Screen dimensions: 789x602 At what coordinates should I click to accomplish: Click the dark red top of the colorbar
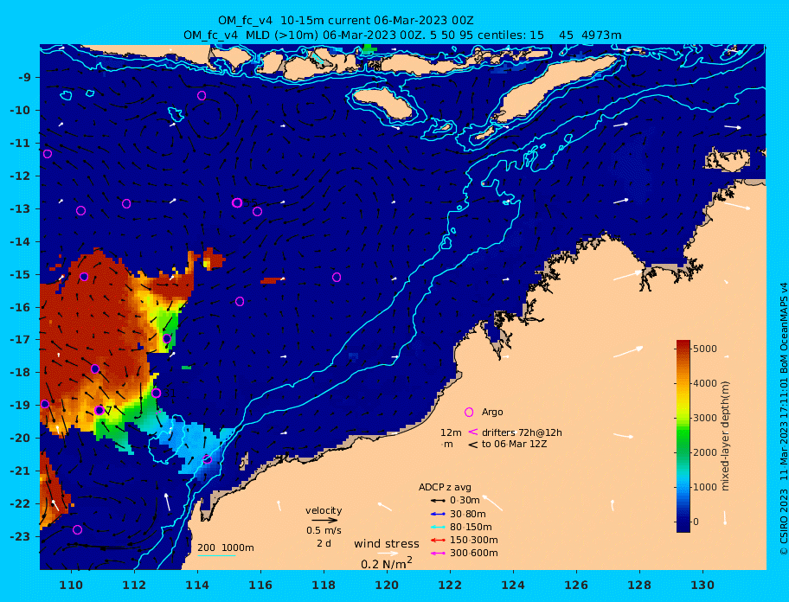(683, 344)
